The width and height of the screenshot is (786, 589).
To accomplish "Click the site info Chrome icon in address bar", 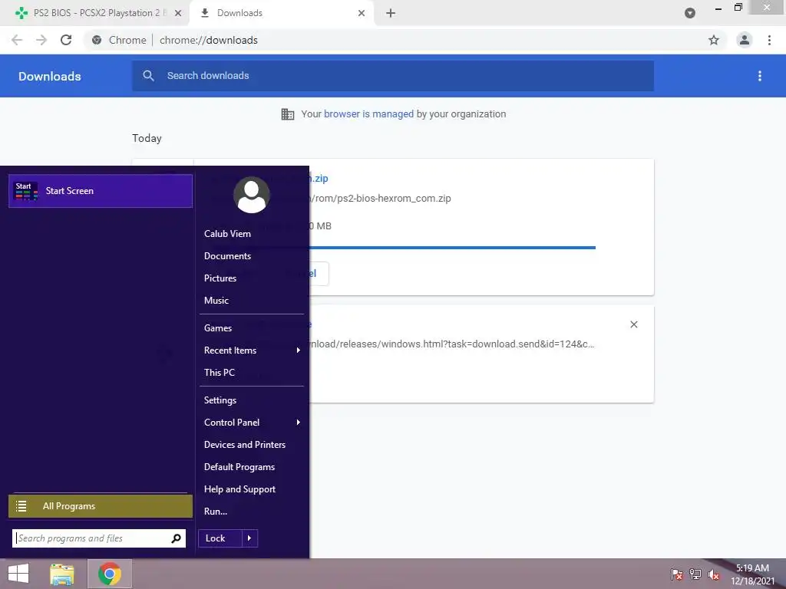I will pyautogui.click(x=97, y=40).
